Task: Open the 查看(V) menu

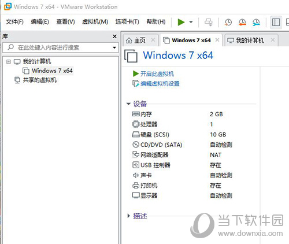Action: click(x=65, y=22)
